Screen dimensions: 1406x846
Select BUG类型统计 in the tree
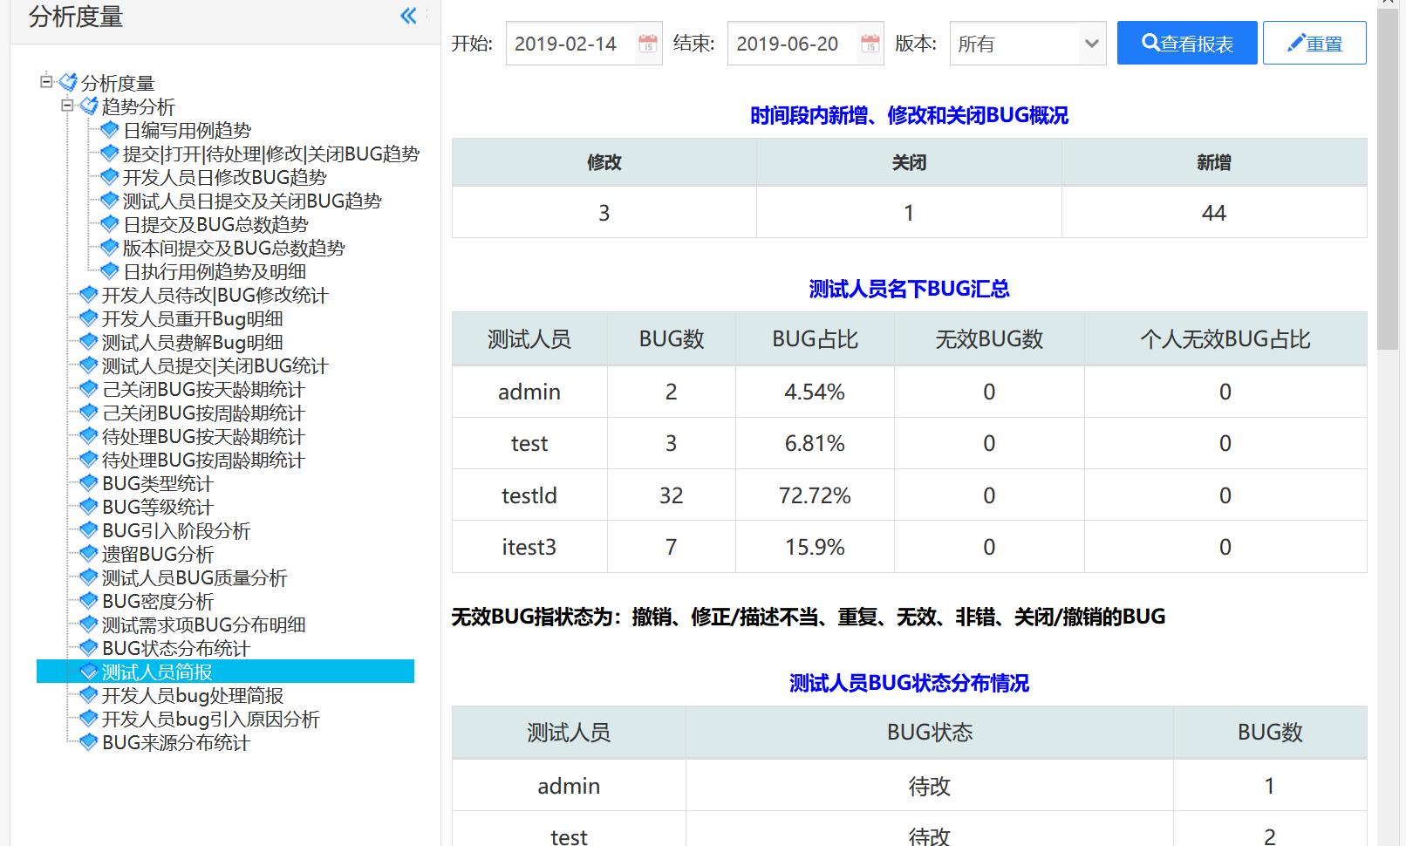coord(155,482)
